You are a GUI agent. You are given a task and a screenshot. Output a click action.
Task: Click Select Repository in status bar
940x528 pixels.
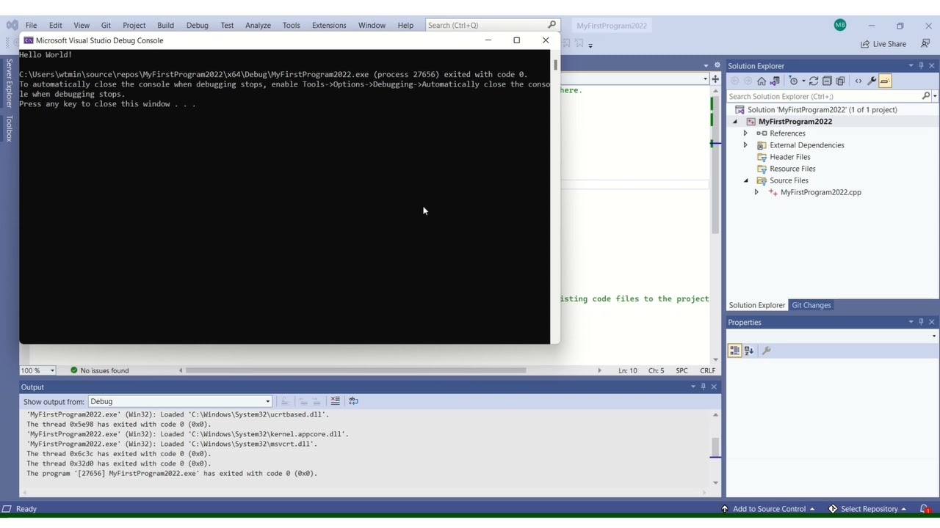point(867,509)
